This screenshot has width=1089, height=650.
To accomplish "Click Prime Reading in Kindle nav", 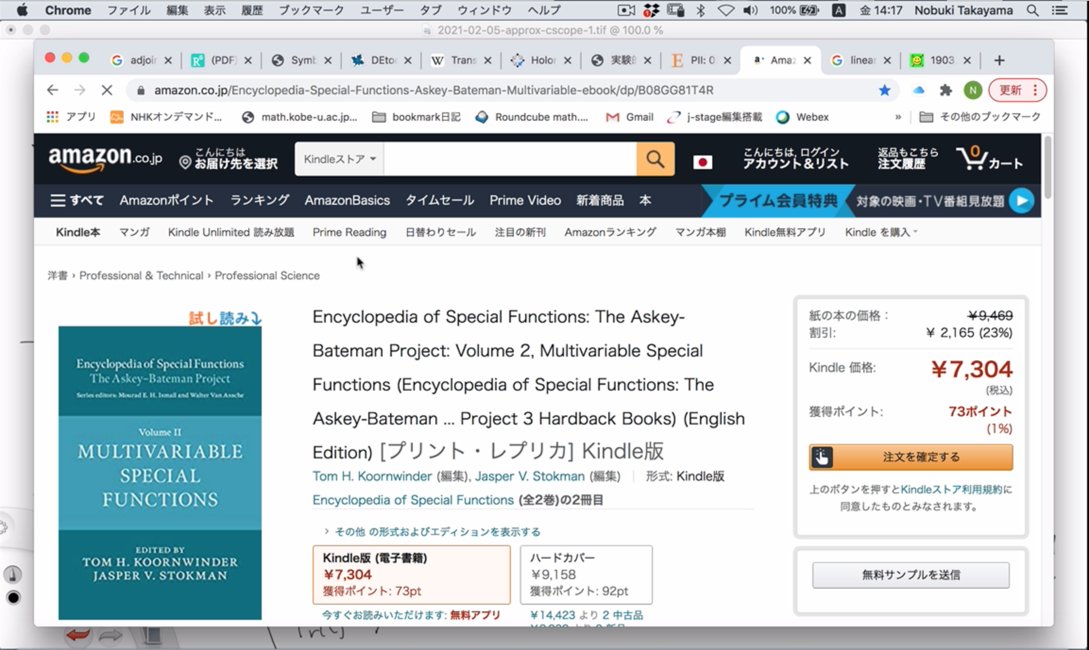I will pyautogui.click(x=349, y=232).
